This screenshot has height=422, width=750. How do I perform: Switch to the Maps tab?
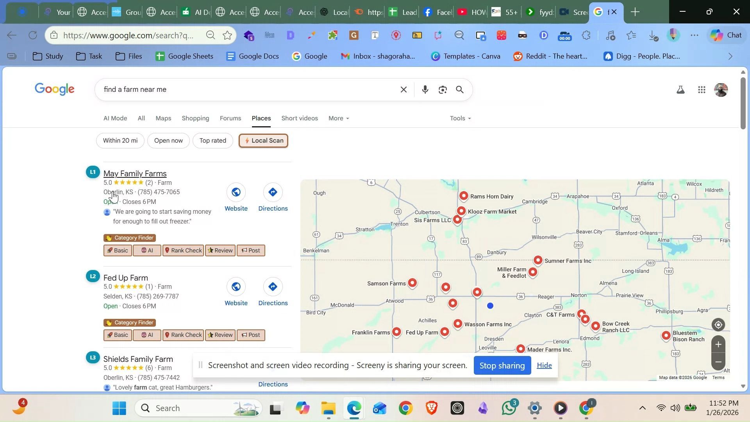(163, 118)
